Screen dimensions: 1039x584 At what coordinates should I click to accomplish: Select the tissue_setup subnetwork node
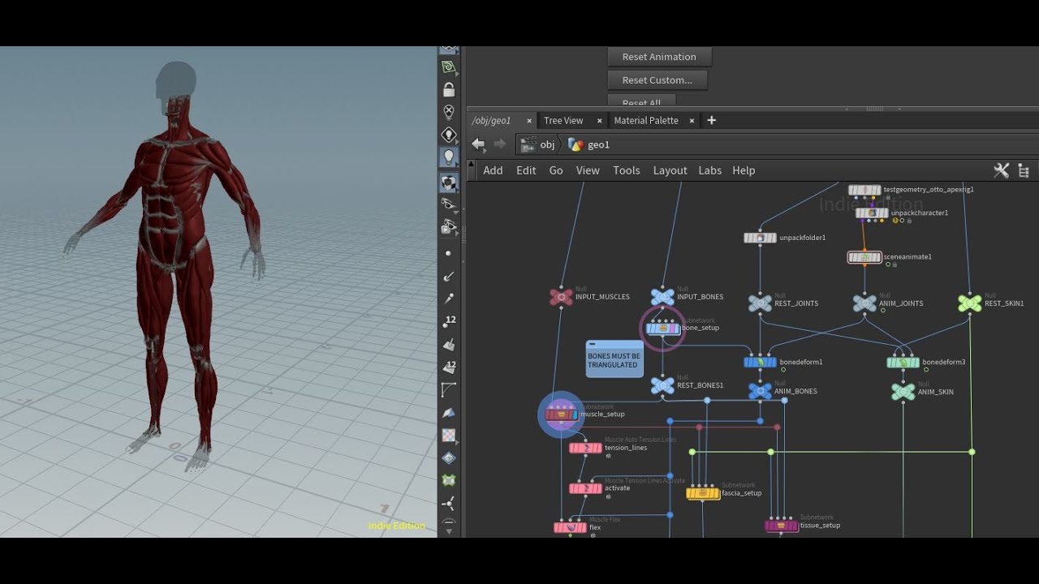point(782,526)
